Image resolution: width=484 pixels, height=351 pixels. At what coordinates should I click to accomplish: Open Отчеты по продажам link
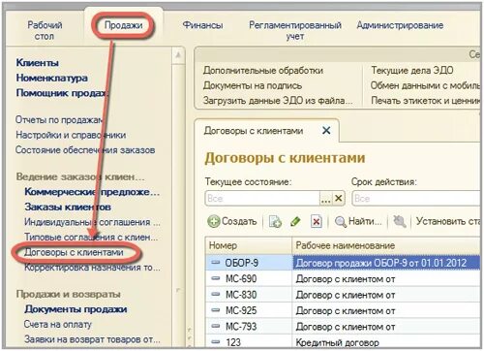point(59,119)
